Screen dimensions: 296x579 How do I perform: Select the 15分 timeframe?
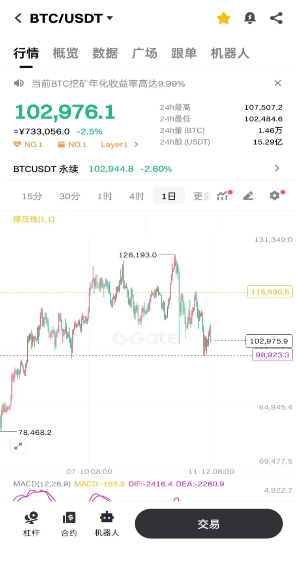tap(32, 196)
